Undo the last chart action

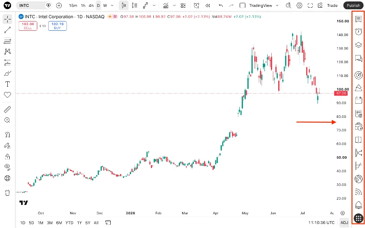tap(221, 5)
